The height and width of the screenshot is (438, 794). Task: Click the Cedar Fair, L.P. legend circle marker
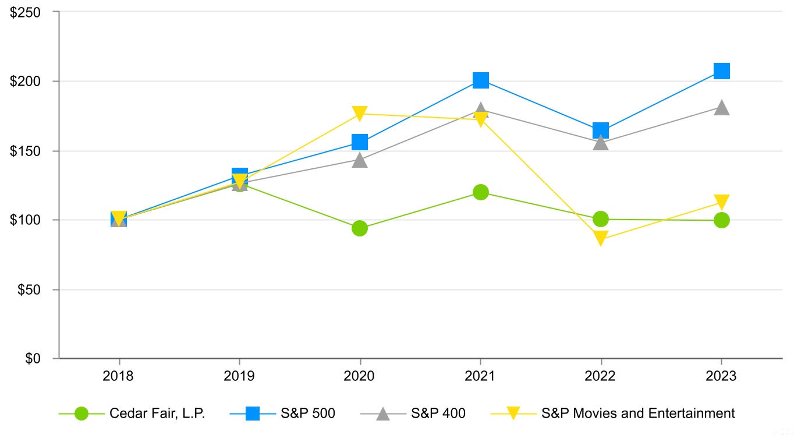coord(81,414)
